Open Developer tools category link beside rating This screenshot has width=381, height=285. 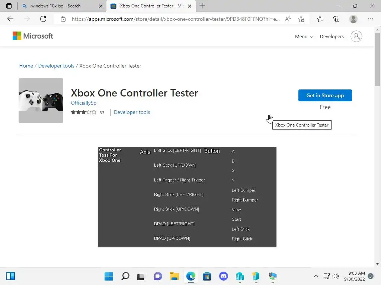tap(132, 112)
